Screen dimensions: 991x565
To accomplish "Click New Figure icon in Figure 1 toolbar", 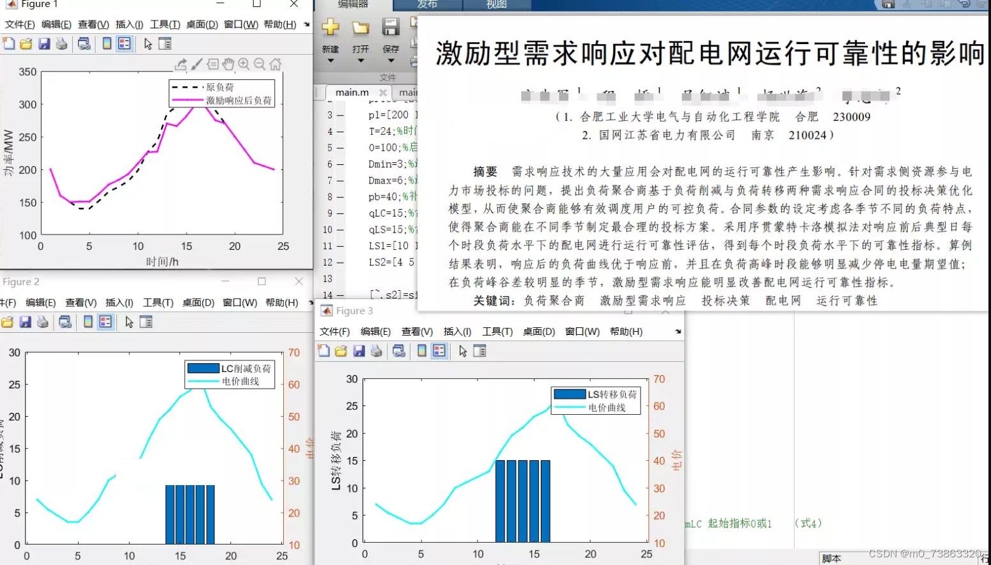I will tap(9, 43).
